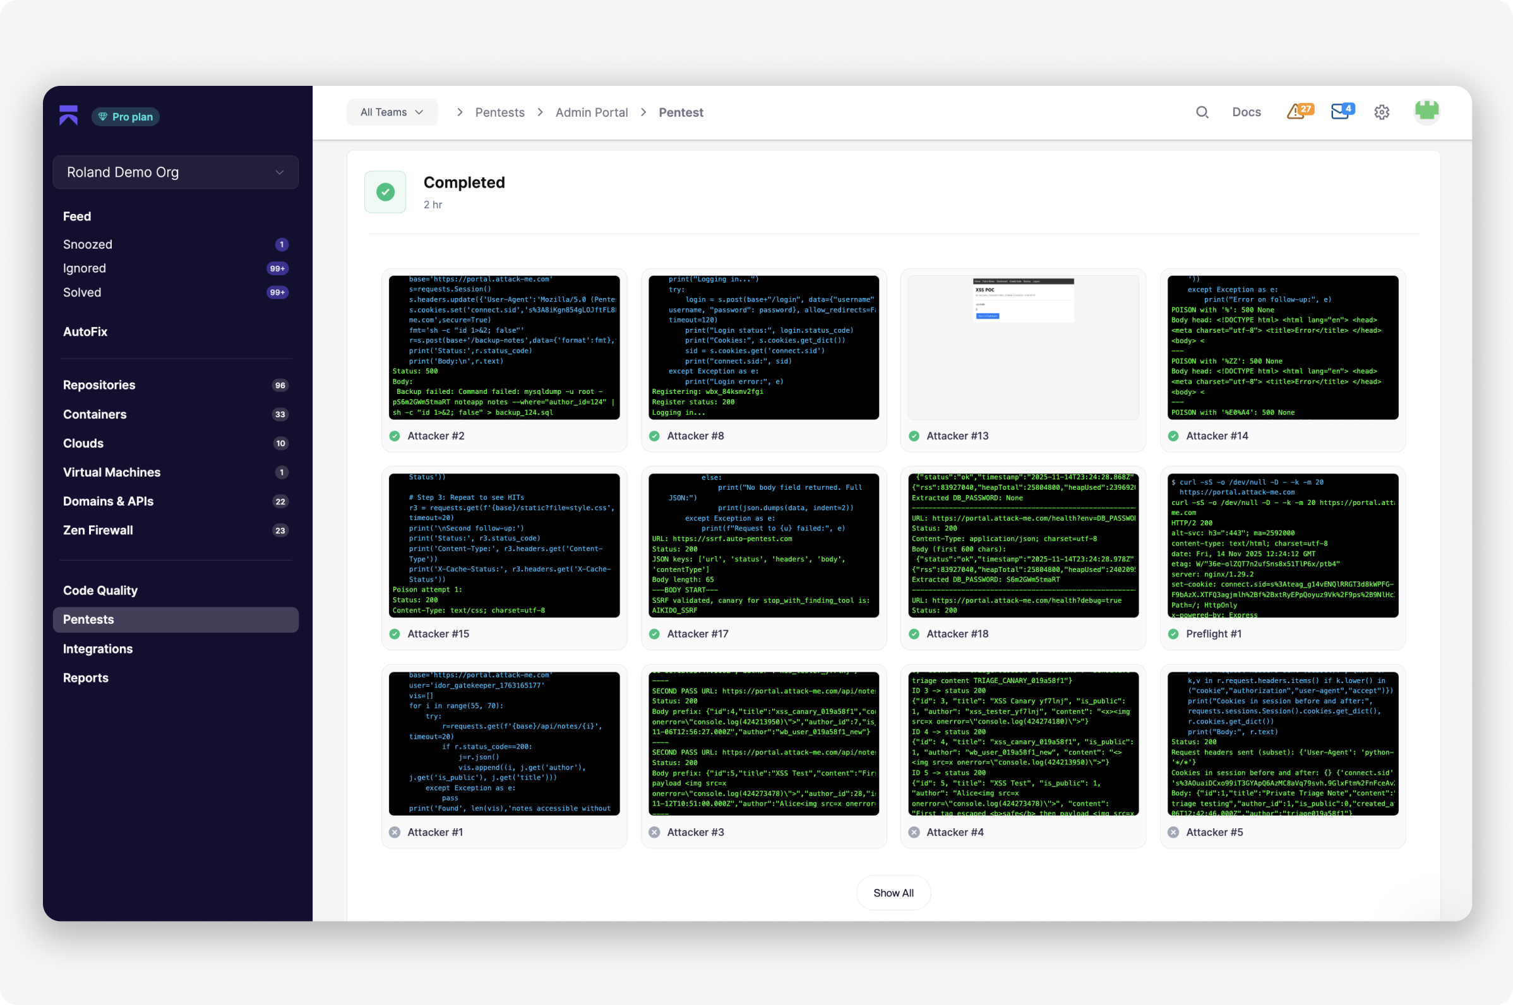Open the inbox mail icon with 4

(x=1341, y=112)
